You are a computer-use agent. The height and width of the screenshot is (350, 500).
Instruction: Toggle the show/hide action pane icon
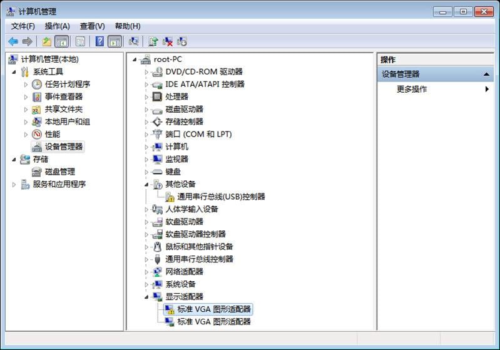[115, 41]
